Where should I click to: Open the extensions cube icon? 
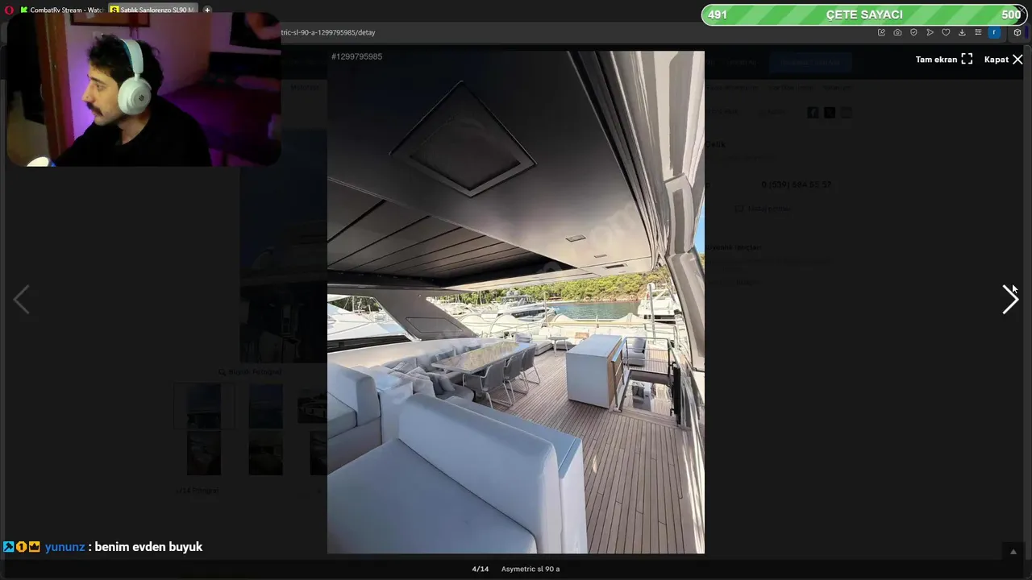tap(1017, 32)
